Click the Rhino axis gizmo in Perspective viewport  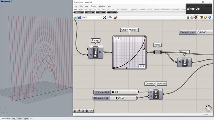click(6, 110)
